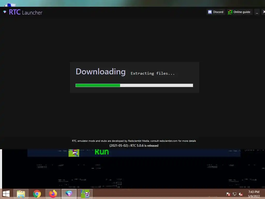265x199 pixels.
Task: Open File Explorer from taskbar
Action: (x=21, y=194)
